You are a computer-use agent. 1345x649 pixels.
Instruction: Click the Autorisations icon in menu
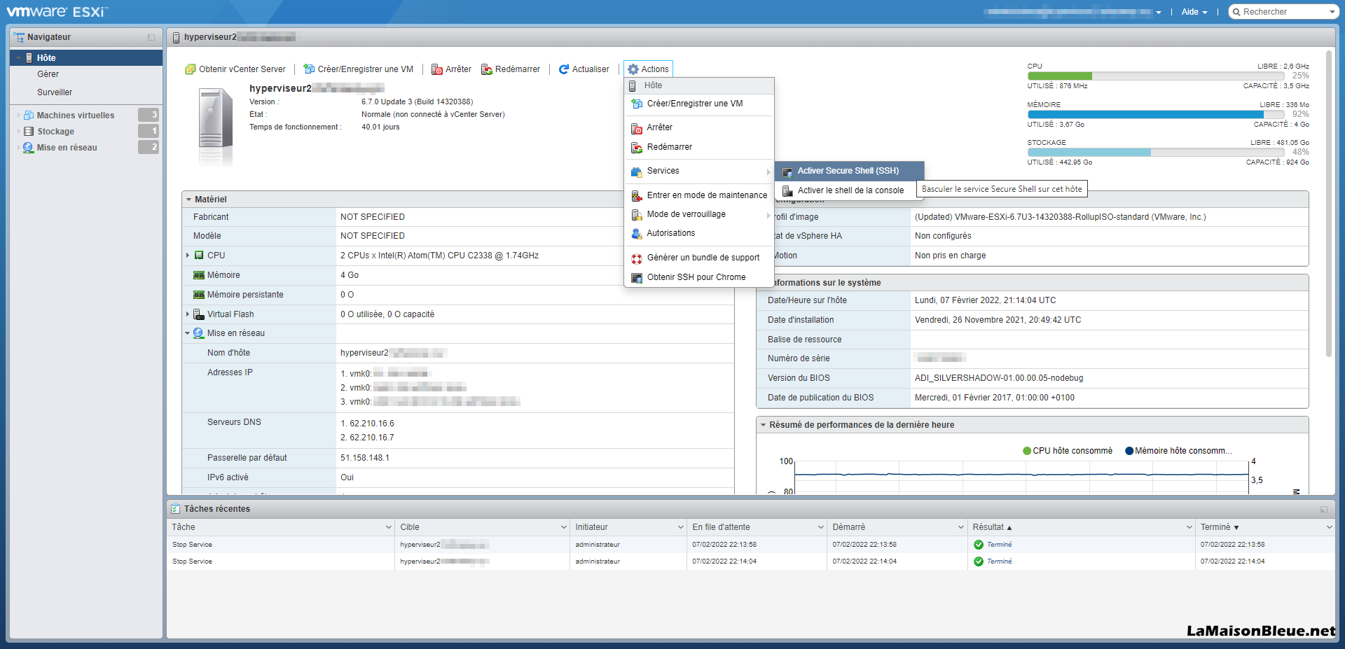pos(637,234)
